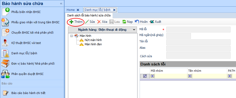Open Phiếu biên nhận BHSC icon

pos(5,12)
